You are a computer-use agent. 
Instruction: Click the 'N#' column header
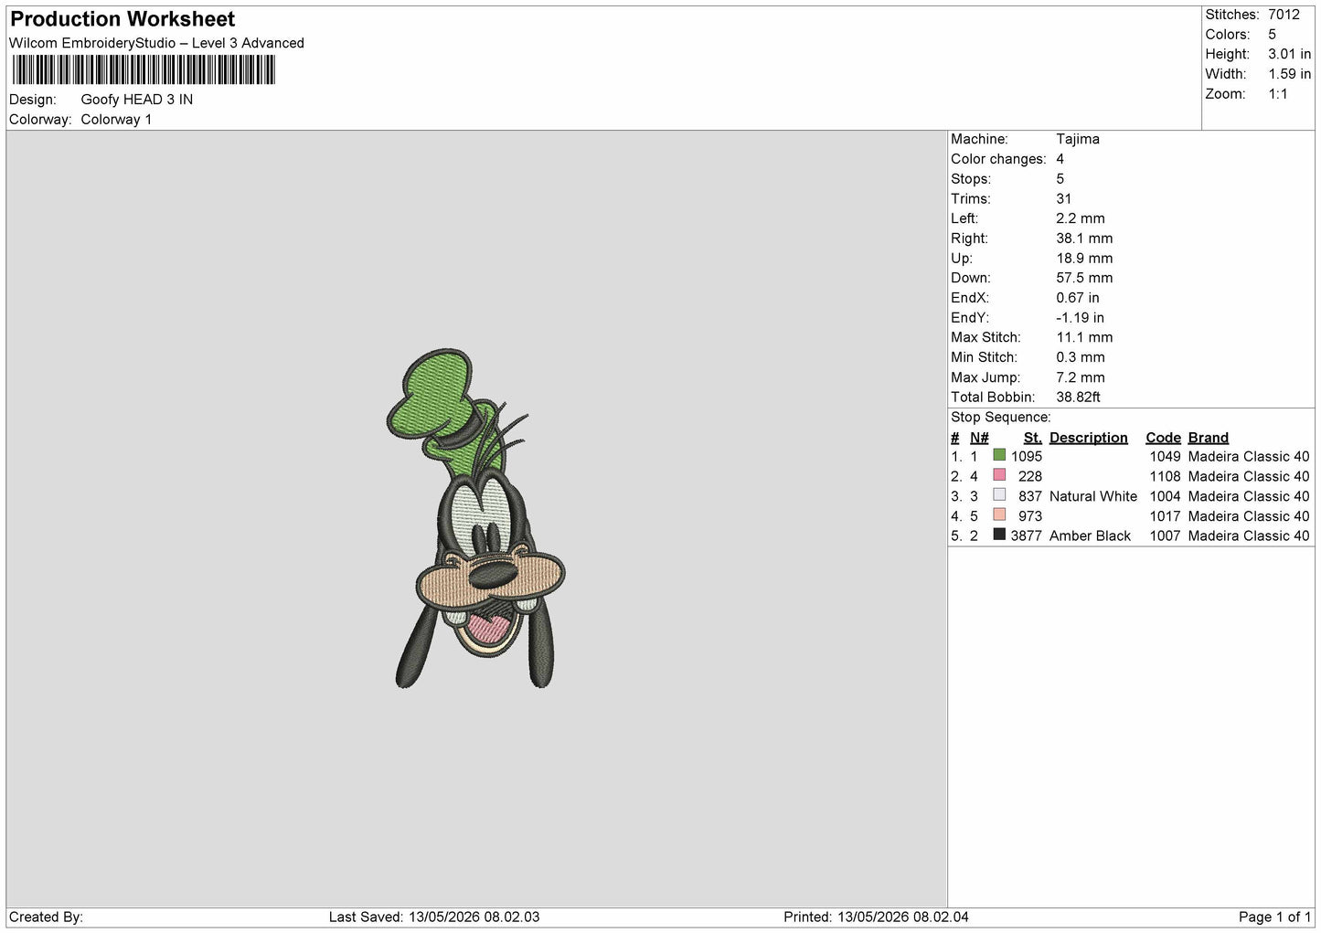(979, 438)
